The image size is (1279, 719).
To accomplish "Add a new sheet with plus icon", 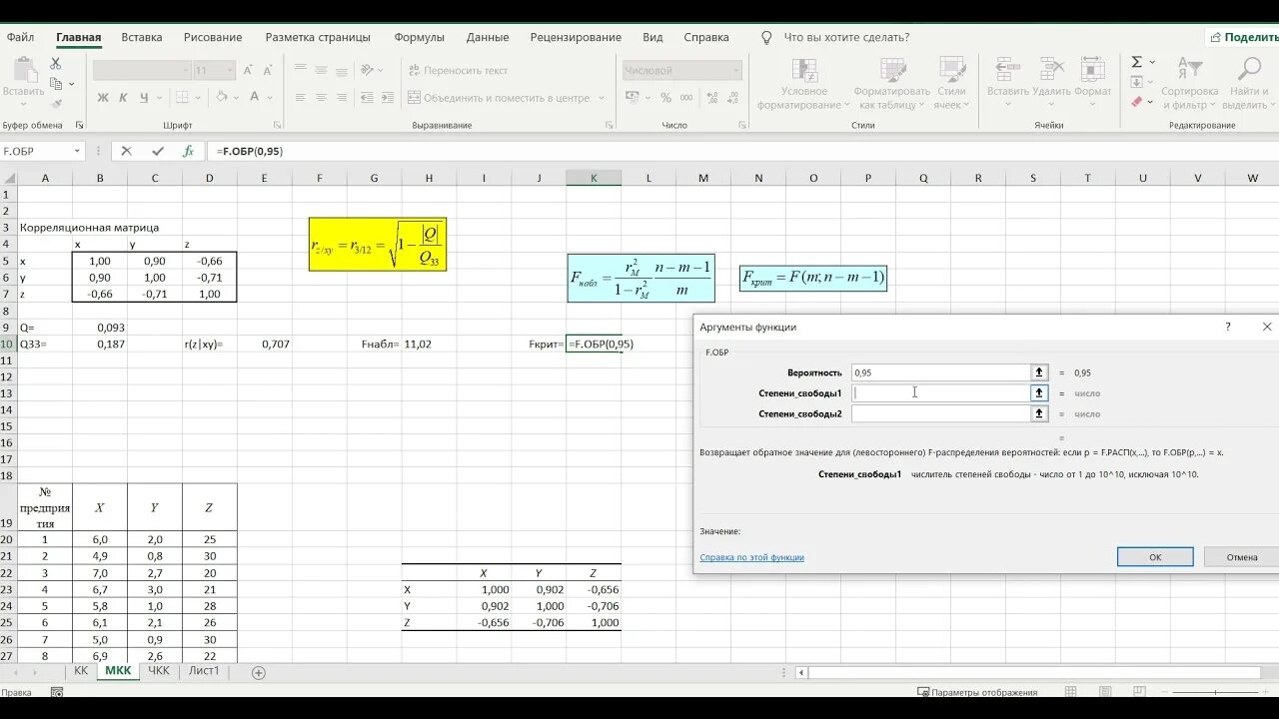I will pos(259,673).
